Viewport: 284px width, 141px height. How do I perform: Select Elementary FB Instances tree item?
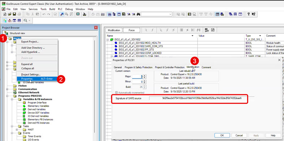(40, 119)
